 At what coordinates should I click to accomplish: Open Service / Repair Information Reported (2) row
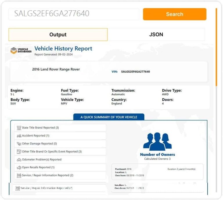60,175
